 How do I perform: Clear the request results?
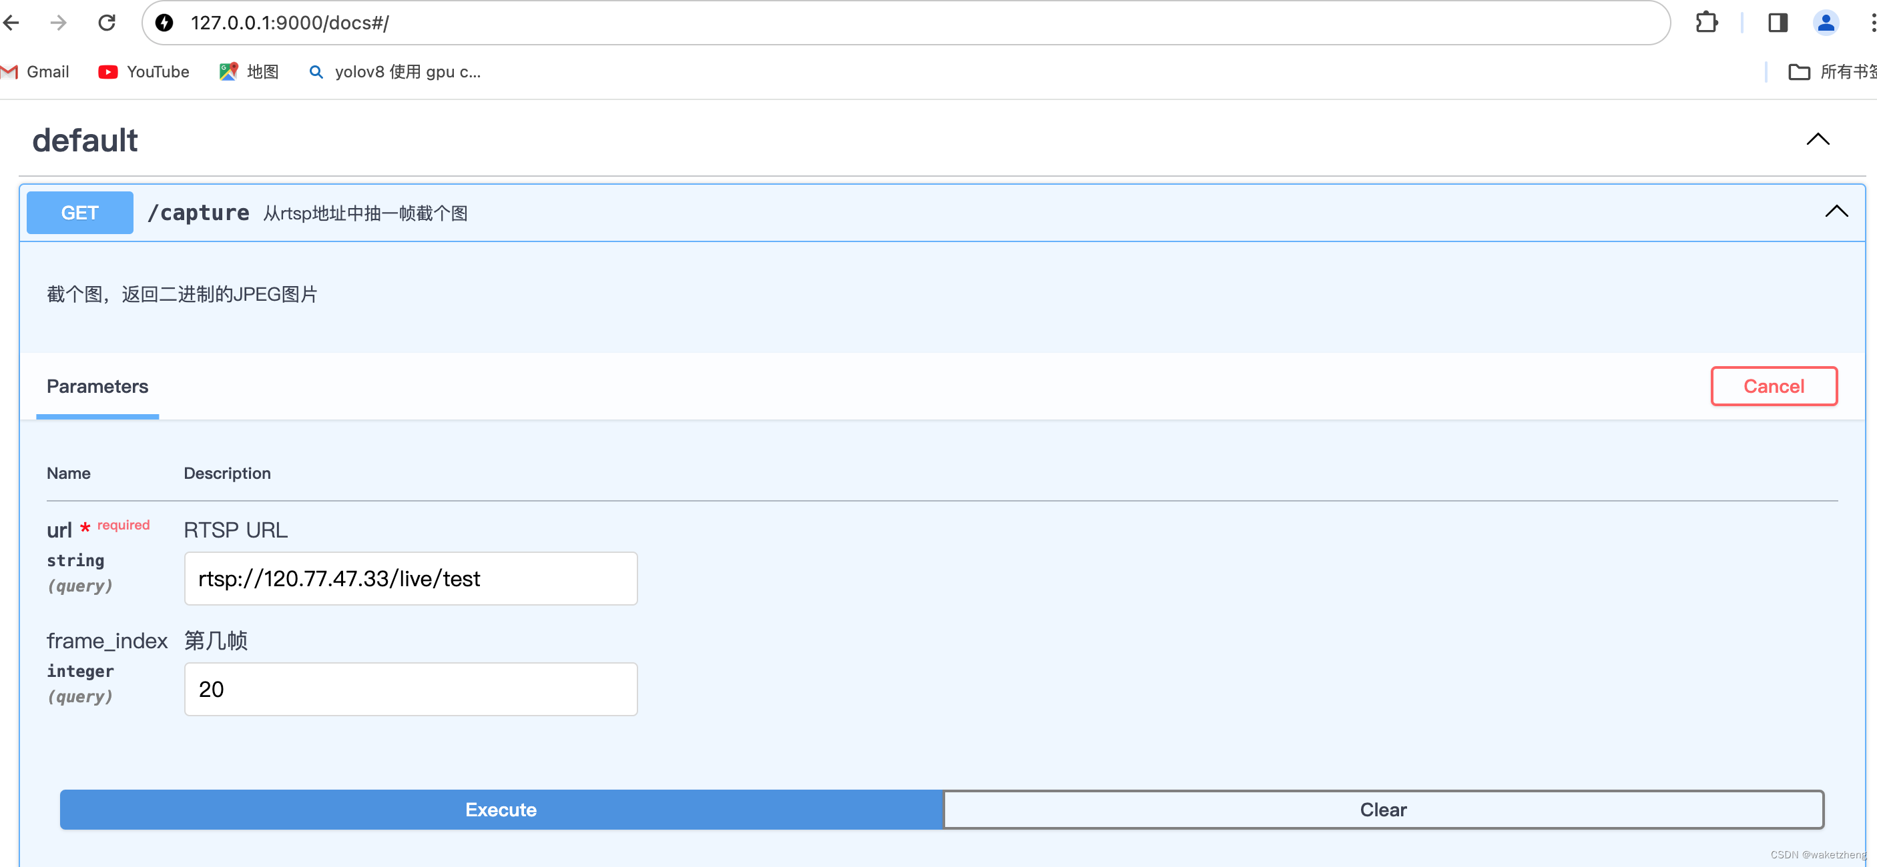(x=1382, y=810)
